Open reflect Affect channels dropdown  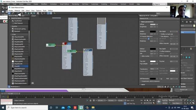point(174,44)
